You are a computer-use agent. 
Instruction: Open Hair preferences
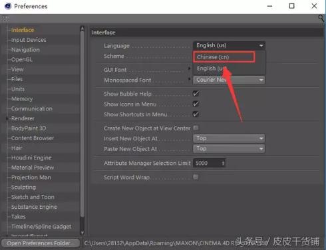coord(17,148)
